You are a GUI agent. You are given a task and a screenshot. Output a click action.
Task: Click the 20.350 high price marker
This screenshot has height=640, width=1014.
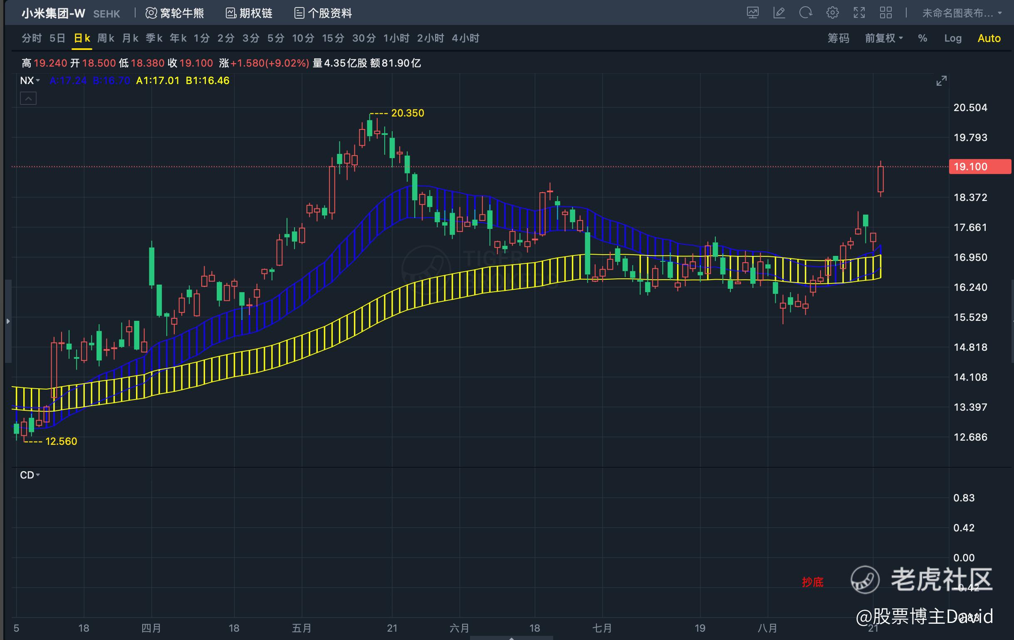(x=408, y=113)
